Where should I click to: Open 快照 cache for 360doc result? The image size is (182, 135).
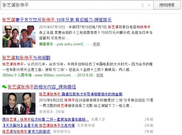click(100, 75)
